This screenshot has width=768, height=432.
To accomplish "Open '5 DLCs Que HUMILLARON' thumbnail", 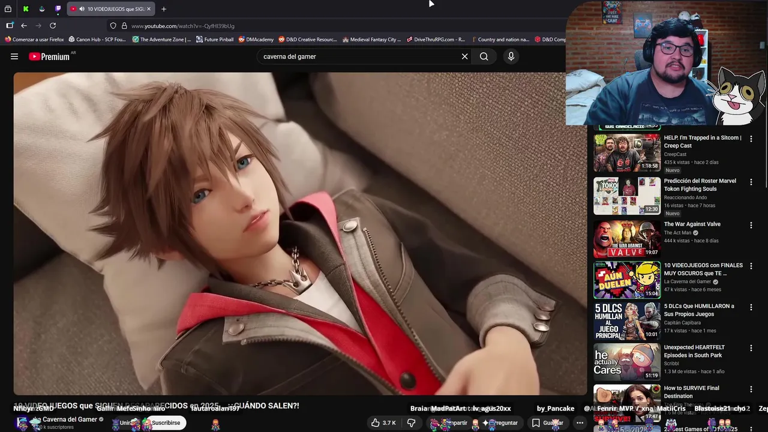I will [x=627, y=321].
